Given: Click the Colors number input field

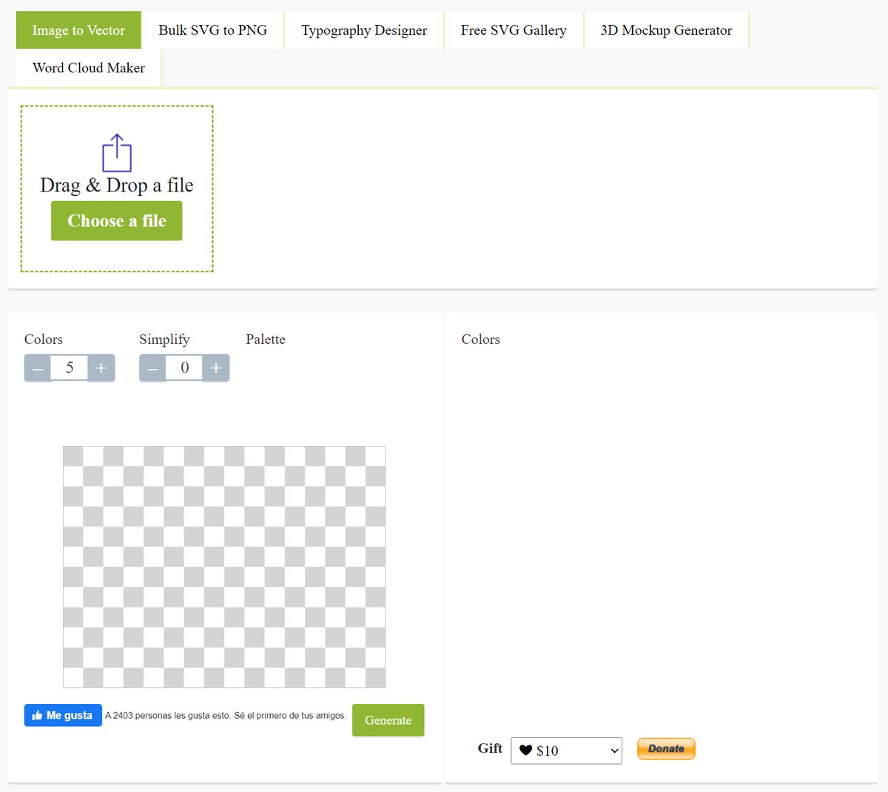Looking at the screenshot, I should (70, 368).
